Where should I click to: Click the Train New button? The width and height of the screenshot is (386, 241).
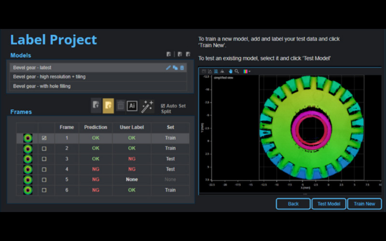coord(364,204)
